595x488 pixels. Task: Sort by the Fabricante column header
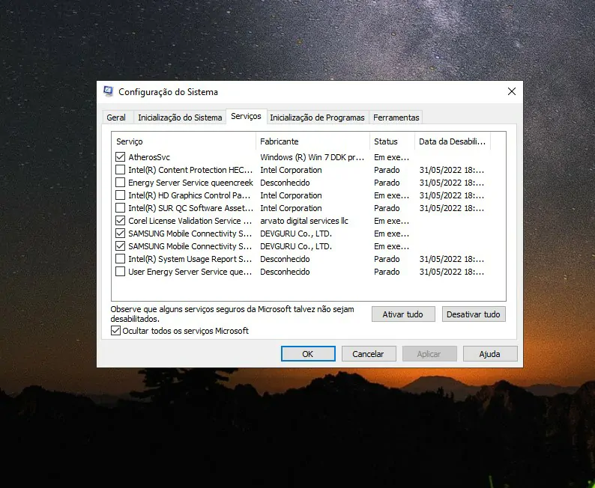click(x=313, y=141)
